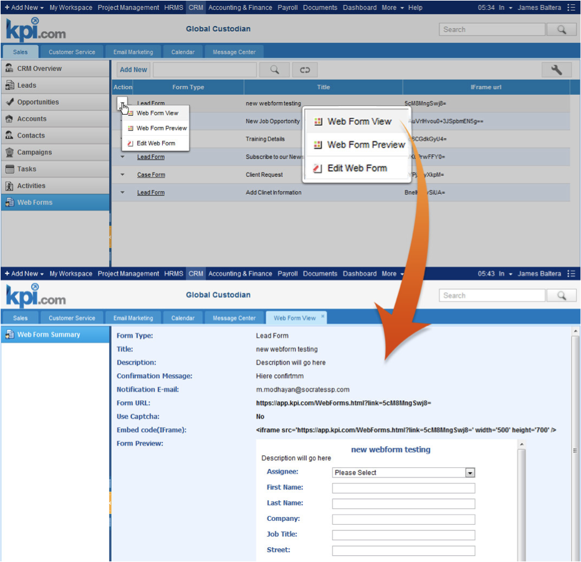
Task: Close the Web Form View tab
Action: coord(323,316)
